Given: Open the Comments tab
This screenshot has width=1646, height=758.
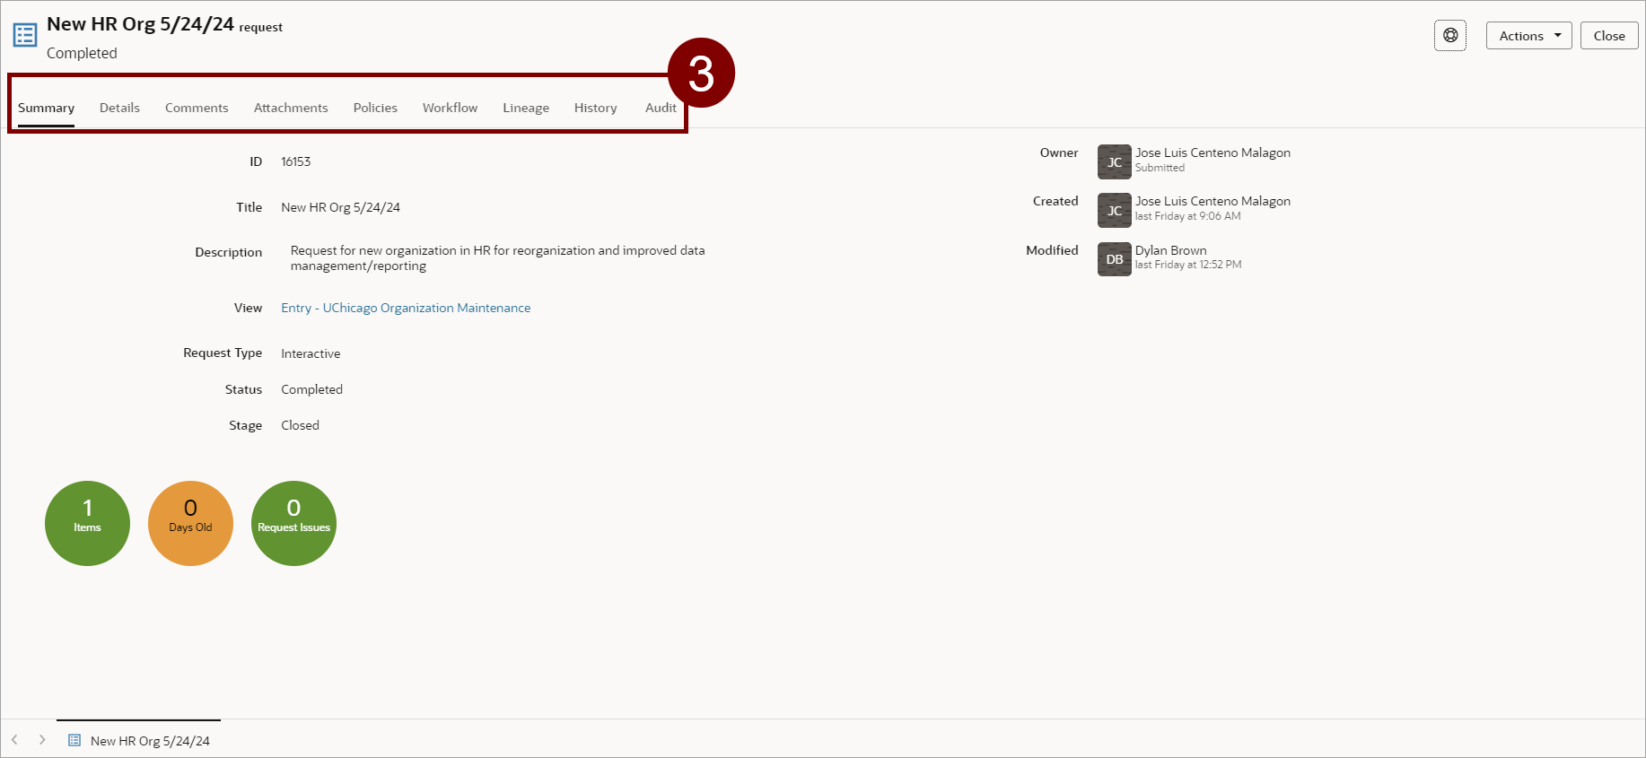Looking at the screenshot, I should 197,108.
